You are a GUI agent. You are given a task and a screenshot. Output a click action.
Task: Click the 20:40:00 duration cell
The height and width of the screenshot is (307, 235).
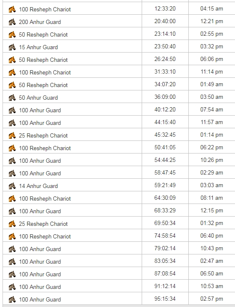[x=165, y=21]
